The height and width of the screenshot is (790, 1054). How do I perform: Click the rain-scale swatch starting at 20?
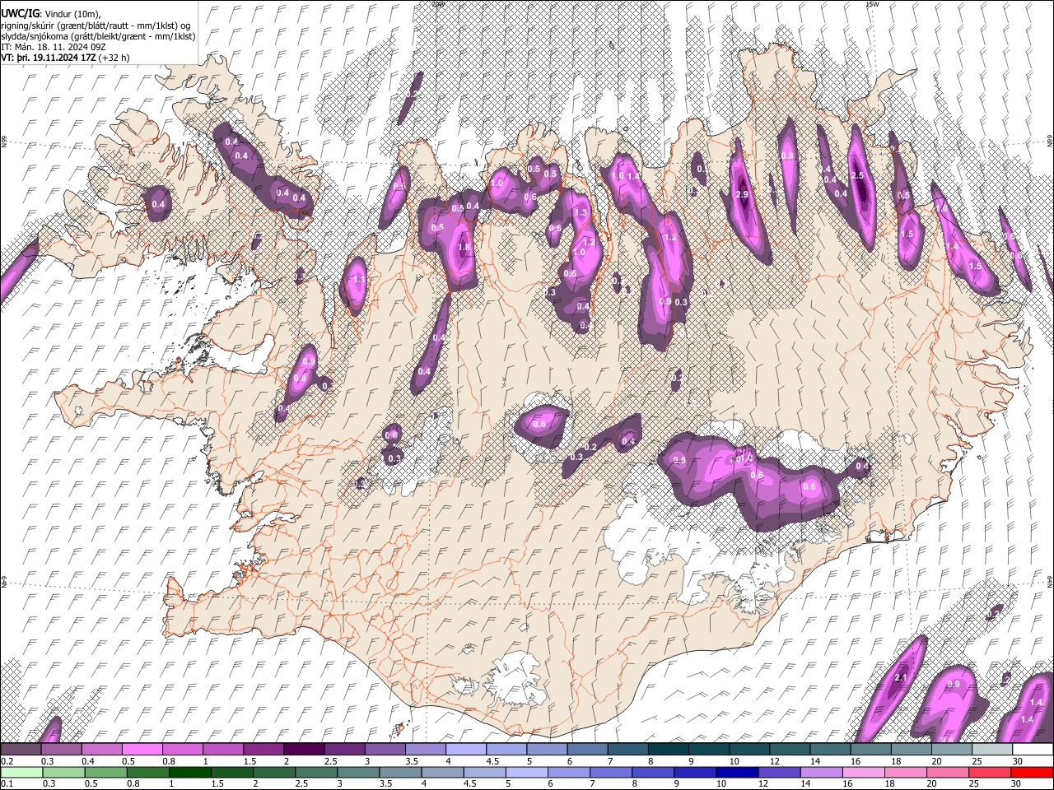947,772
